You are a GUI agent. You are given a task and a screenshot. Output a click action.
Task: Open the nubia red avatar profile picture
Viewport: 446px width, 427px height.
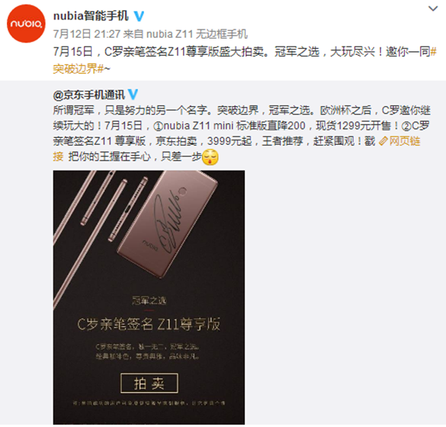pos(26,23)
